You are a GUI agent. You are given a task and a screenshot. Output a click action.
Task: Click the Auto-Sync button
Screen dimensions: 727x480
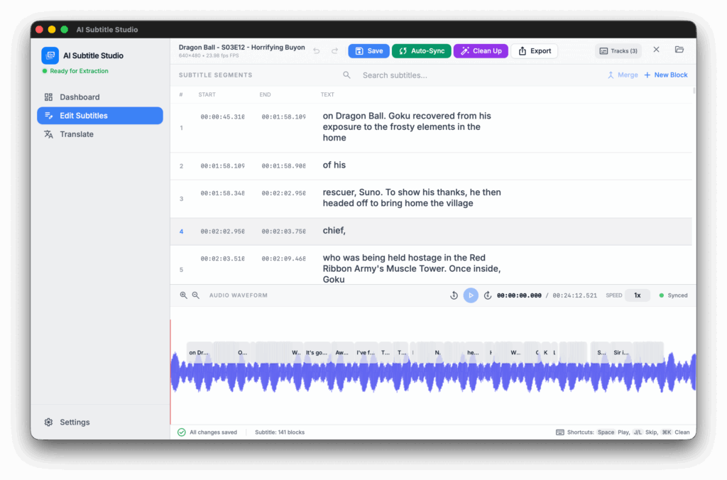(x=421, y=51)
